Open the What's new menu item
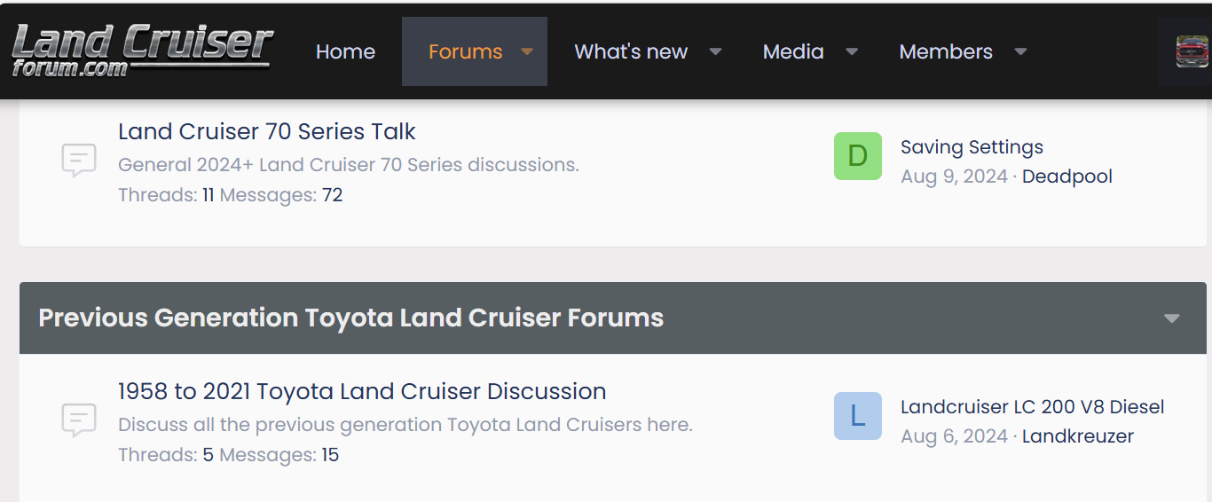This screenshot has height=502, width=1212. [631, 51]
